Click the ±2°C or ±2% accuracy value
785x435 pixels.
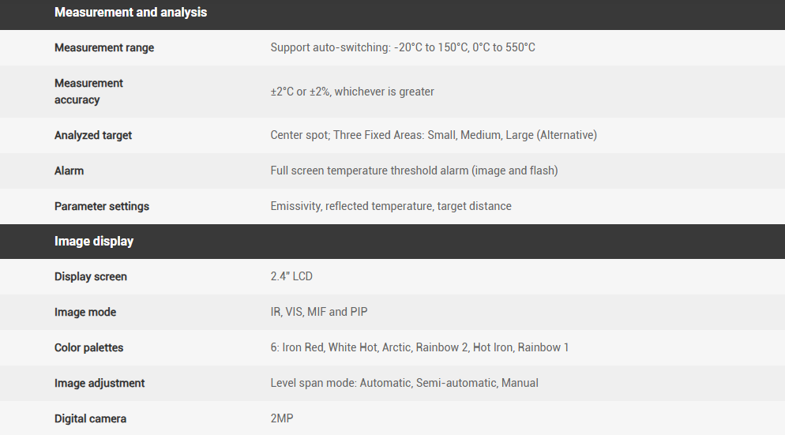[x=352, y=92]
